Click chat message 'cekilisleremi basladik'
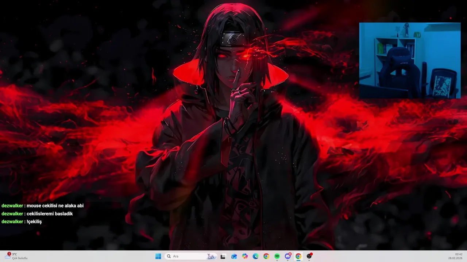 50,214
